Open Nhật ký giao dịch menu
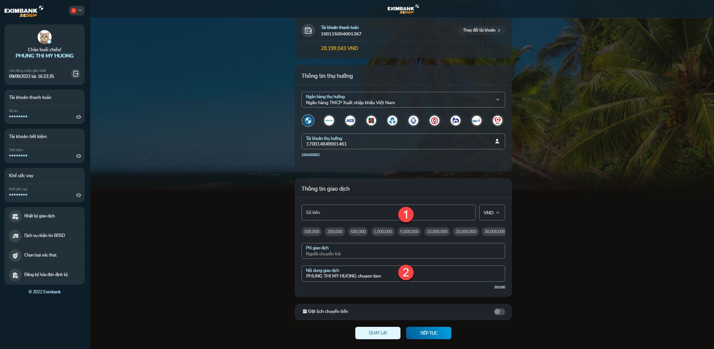 (40, 216)
